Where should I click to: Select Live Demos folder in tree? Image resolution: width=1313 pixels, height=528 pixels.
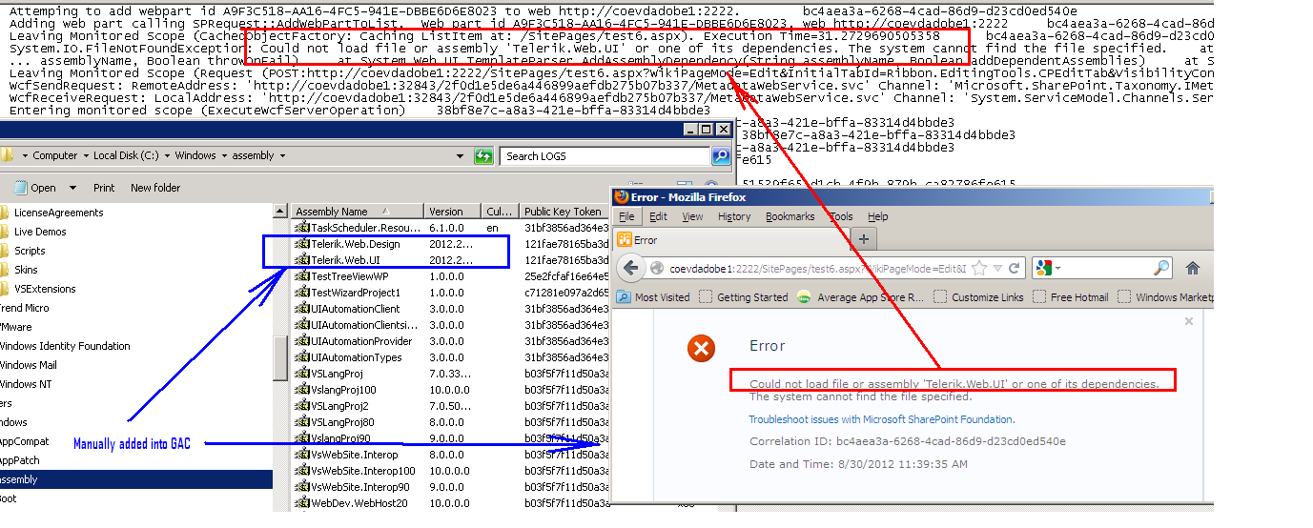click(x=40, y=232)
